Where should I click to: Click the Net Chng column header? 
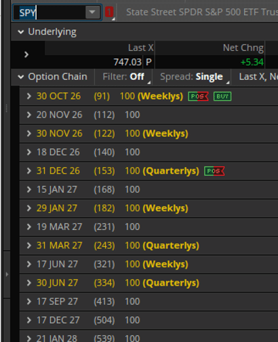coord(243,48)
